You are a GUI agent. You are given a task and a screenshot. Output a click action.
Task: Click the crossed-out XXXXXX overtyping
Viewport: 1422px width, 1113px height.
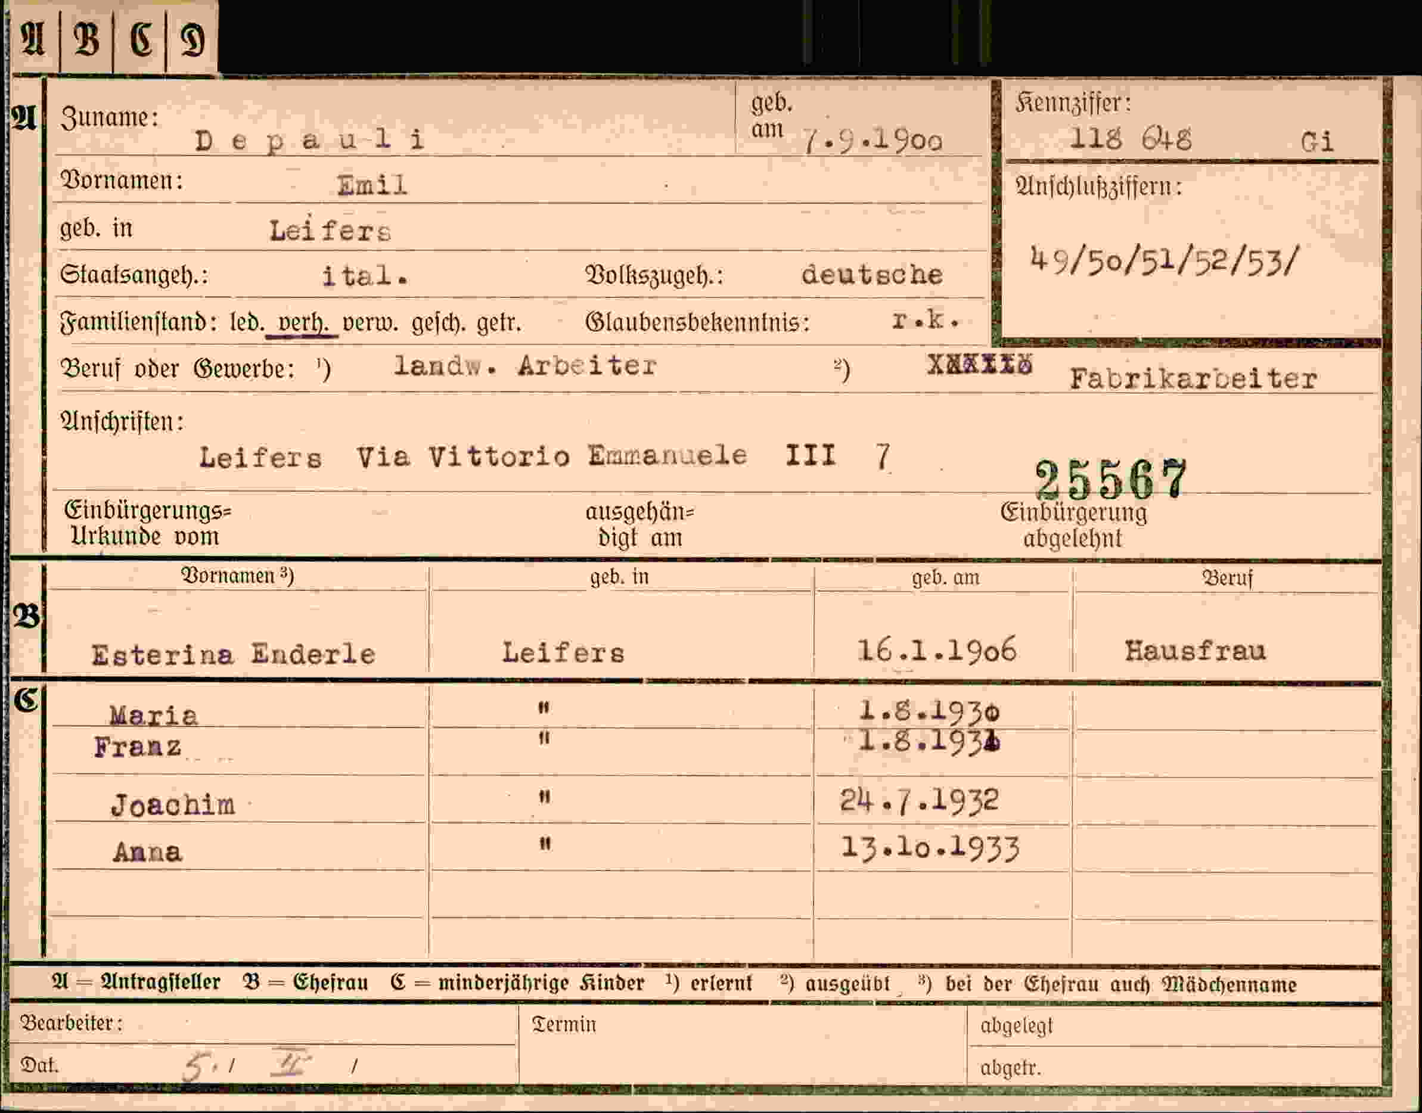[x=980, y=365]
